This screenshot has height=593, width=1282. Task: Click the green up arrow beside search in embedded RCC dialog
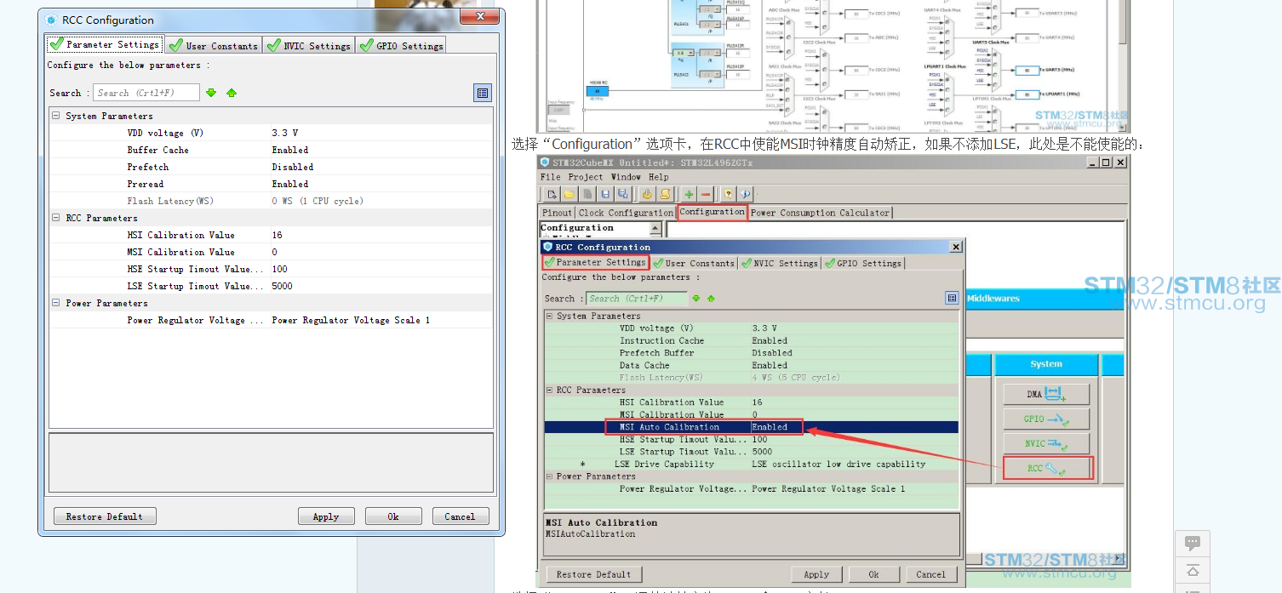click(x=711, y=299)
